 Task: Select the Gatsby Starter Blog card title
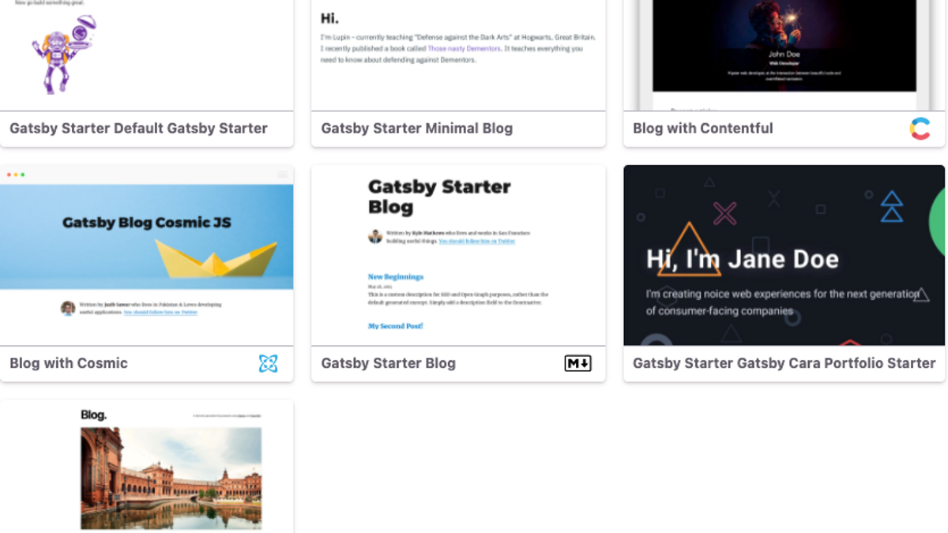tap(389, 363)
